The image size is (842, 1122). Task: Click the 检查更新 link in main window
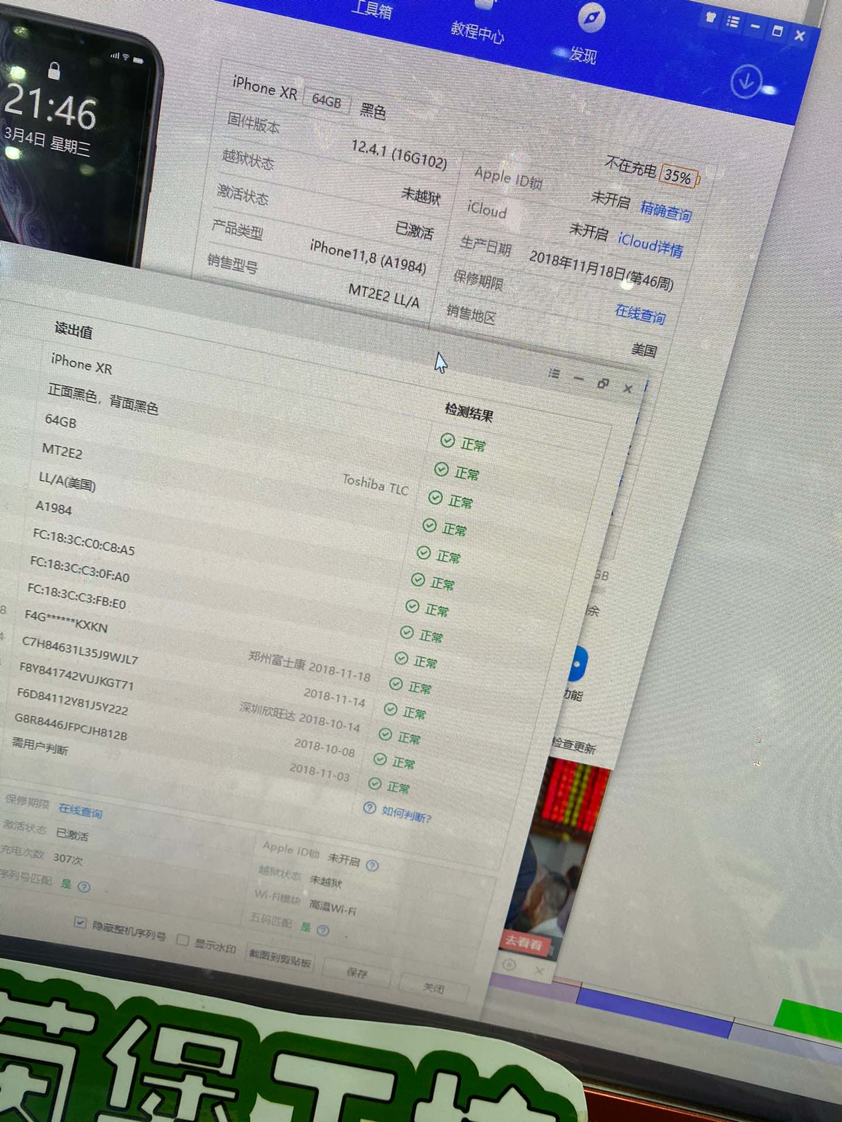(x=574, y=746)
